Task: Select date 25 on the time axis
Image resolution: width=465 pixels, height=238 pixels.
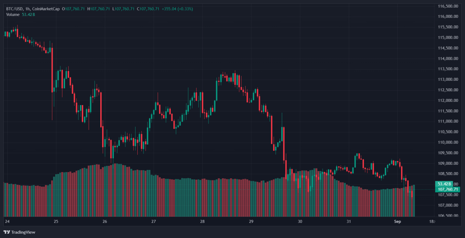Action: click(56, 221)
